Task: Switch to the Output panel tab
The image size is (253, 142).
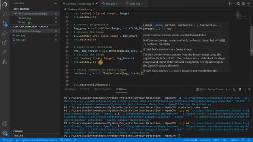Action: pos(84,90)
